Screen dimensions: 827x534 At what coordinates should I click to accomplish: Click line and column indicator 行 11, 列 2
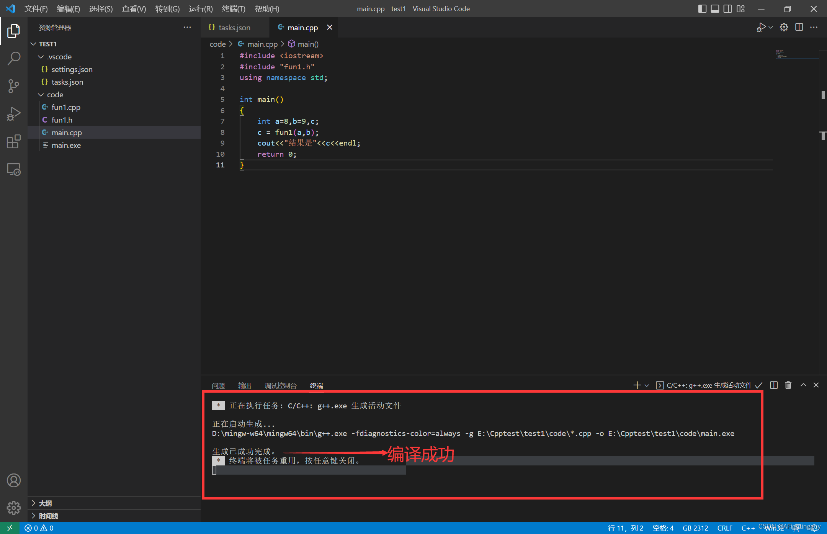click(626, 528)
